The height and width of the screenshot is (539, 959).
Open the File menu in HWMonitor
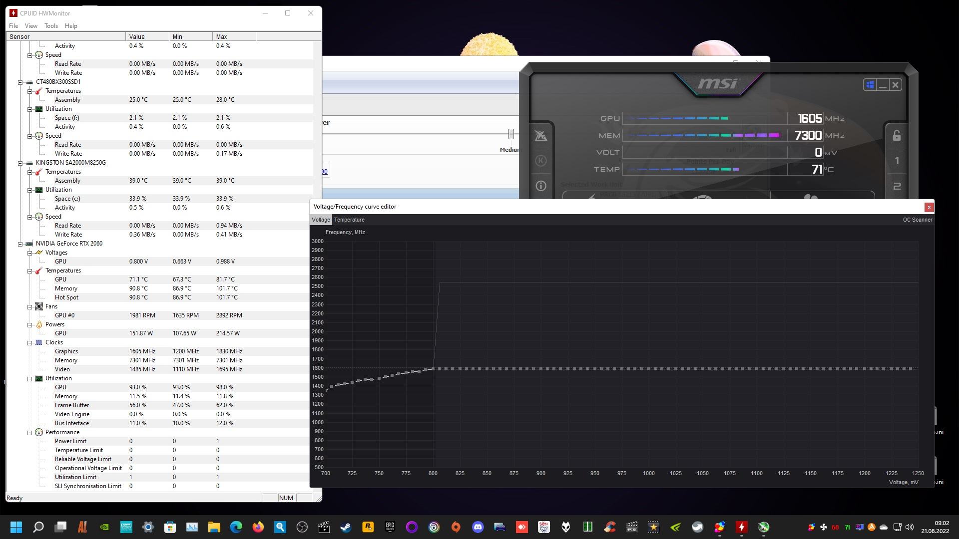tap(13, 26)
